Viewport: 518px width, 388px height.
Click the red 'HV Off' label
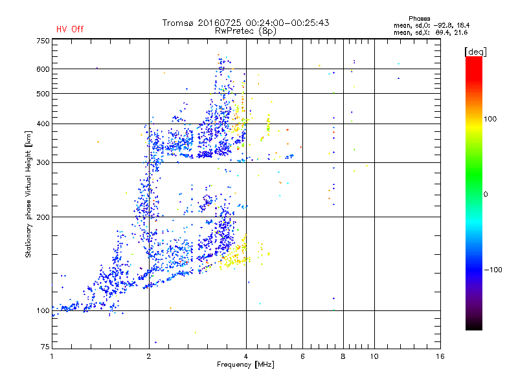click(x=70, y=29)
